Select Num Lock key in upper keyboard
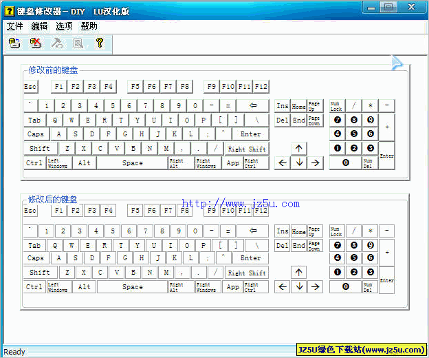The image size is (429, 358). coord(337,106)
